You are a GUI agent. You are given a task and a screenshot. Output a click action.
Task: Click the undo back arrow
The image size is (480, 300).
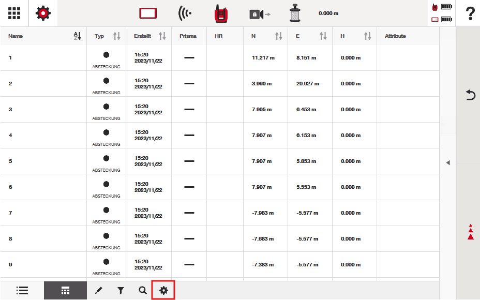(x=470, y=95)
